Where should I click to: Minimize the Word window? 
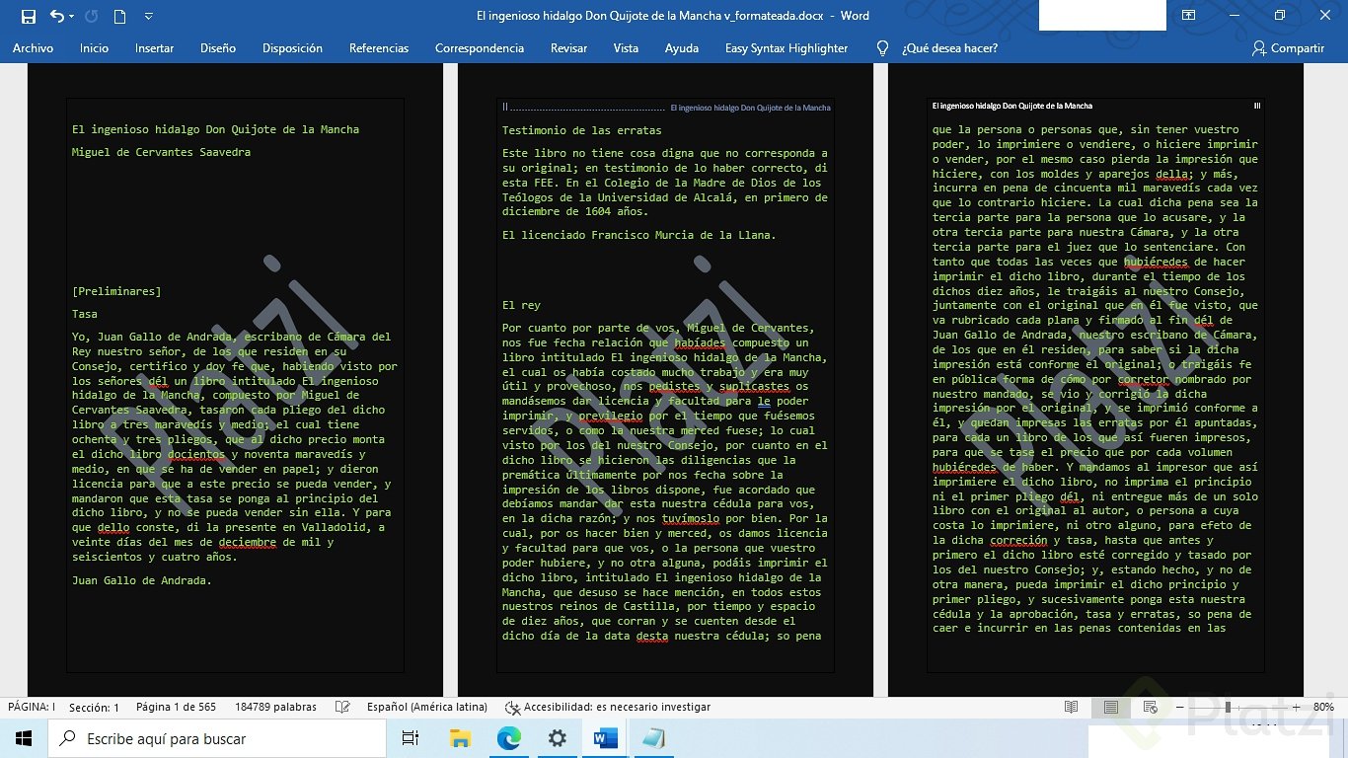click(x=1234, y=16)
